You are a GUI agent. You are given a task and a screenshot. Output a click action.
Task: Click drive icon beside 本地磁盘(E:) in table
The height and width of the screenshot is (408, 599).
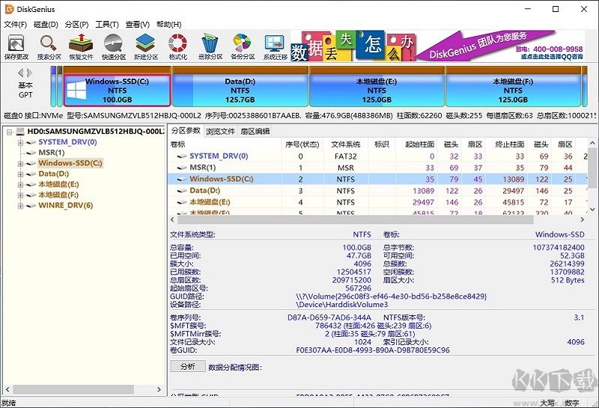182,201
